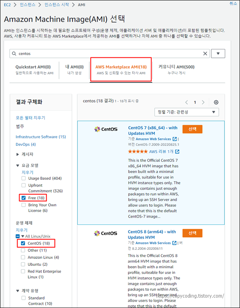Clear the pricing model filter with 지우기
Screen dimensions: 240x308
point(28,173)
